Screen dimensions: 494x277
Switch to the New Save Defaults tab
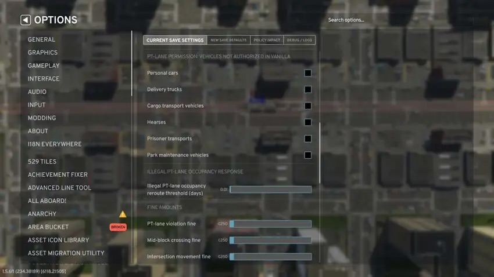click(x=228, y=41)
